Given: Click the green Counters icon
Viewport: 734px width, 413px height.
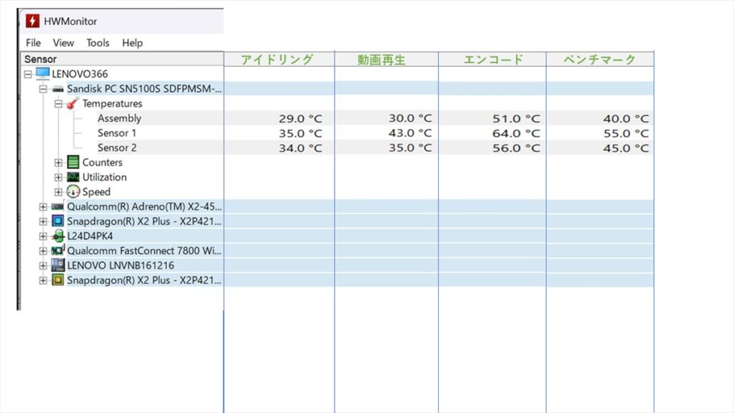Looking at the screenshot, I should point(73,162).
